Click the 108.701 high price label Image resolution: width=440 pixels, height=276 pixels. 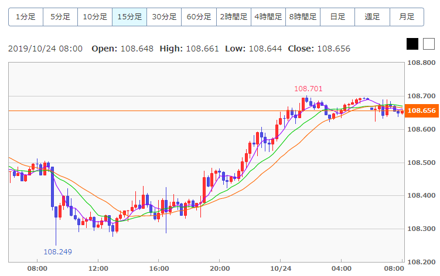308,89
